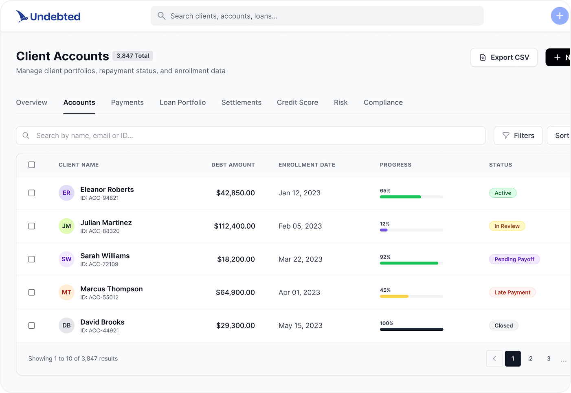Click the JM avatar for Julian Martinez
This screenshot has width=571, height=393.
tap(66, 226)
